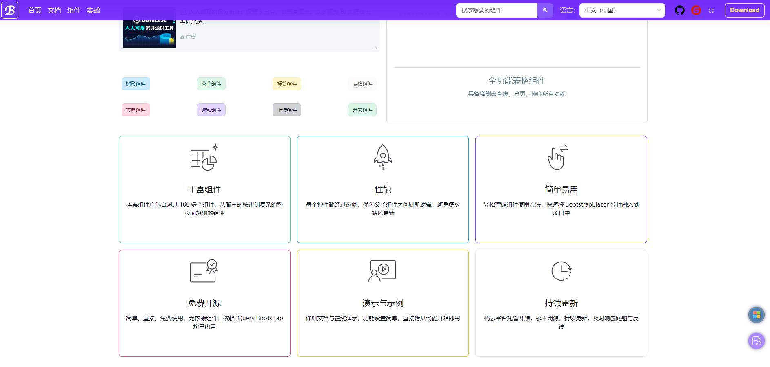
Task: Select the 开关组件 tag
Action: tap(362, 110)
